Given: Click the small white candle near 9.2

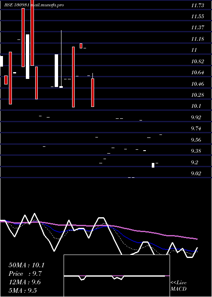Looking at the screenshot, I should tap(153, 165).
